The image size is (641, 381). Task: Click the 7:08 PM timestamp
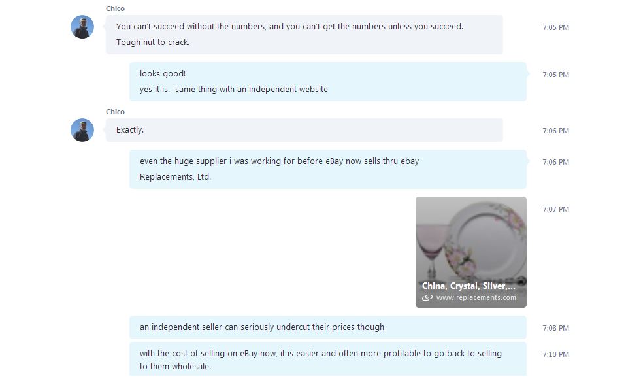click(555, 328)
